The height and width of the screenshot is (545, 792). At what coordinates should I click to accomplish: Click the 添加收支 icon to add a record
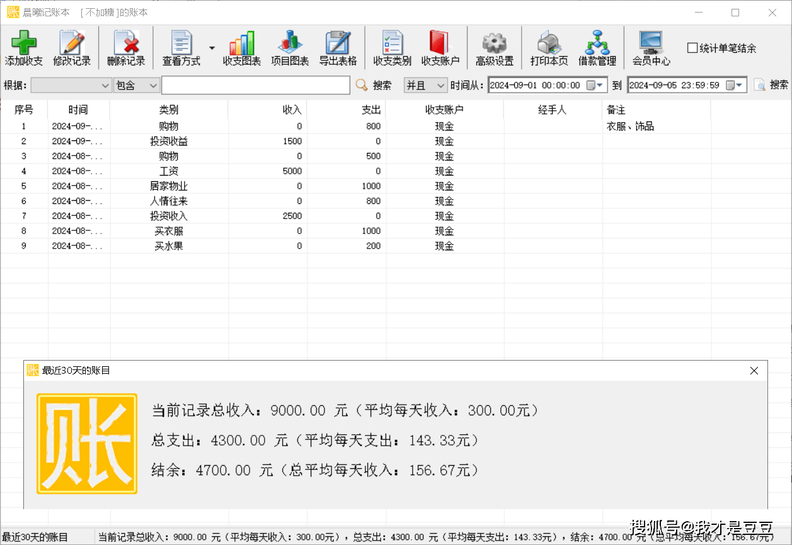click(x=24, y=47)
